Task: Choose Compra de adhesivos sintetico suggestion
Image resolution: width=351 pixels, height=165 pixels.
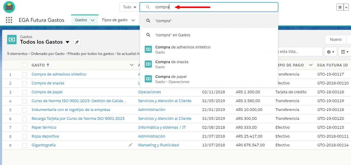Action: (x=209, y=49)
